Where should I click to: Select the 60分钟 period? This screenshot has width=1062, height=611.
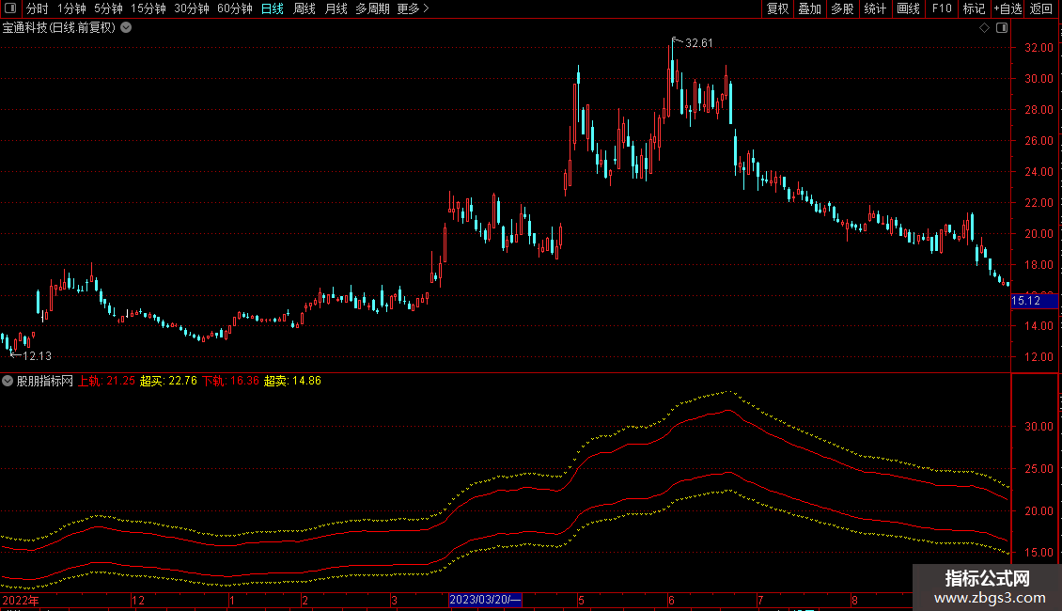coord(234,8)
